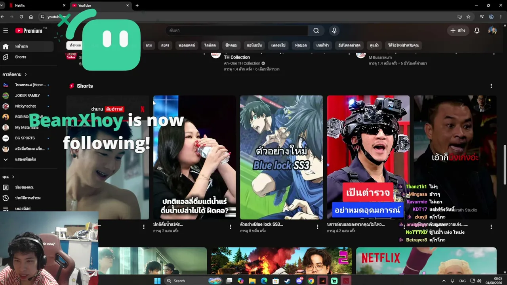The width and height of the screenshot is (507, 285).
Task: Expand the คุณ section
Action: [x=8, y=177]
